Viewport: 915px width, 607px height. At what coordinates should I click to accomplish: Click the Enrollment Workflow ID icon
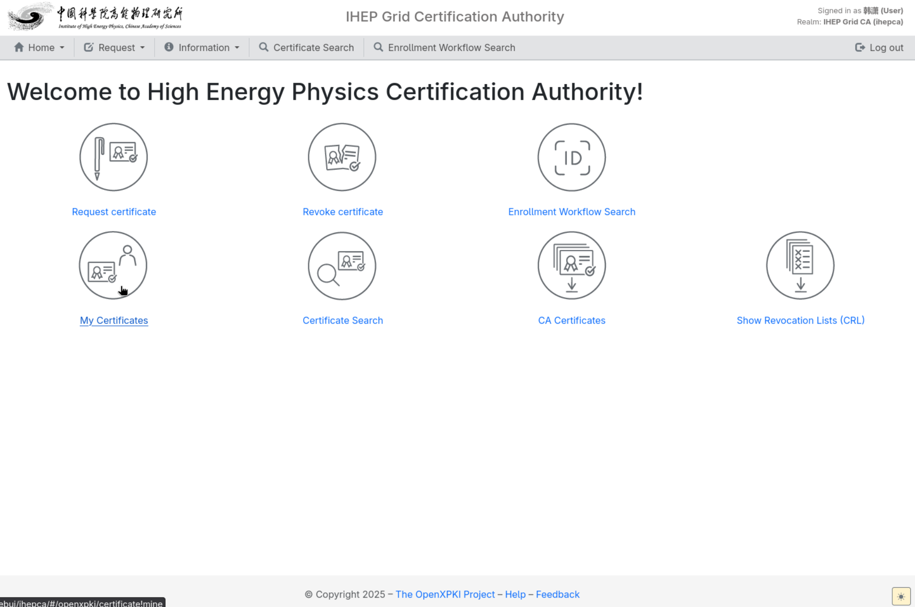[x=572, y=157]
